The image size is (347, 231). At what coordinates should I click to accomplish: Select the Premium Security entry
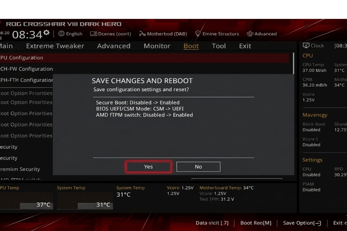[x=20, y=169]
